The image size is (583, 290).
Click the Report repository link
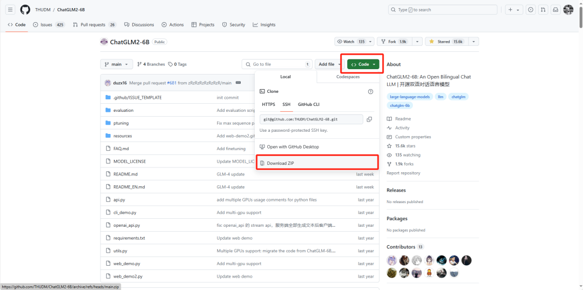[403, 173]
